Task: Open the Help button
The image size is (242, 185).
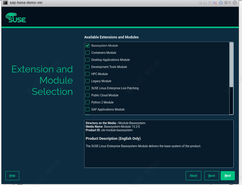Action: coord(12,176)
